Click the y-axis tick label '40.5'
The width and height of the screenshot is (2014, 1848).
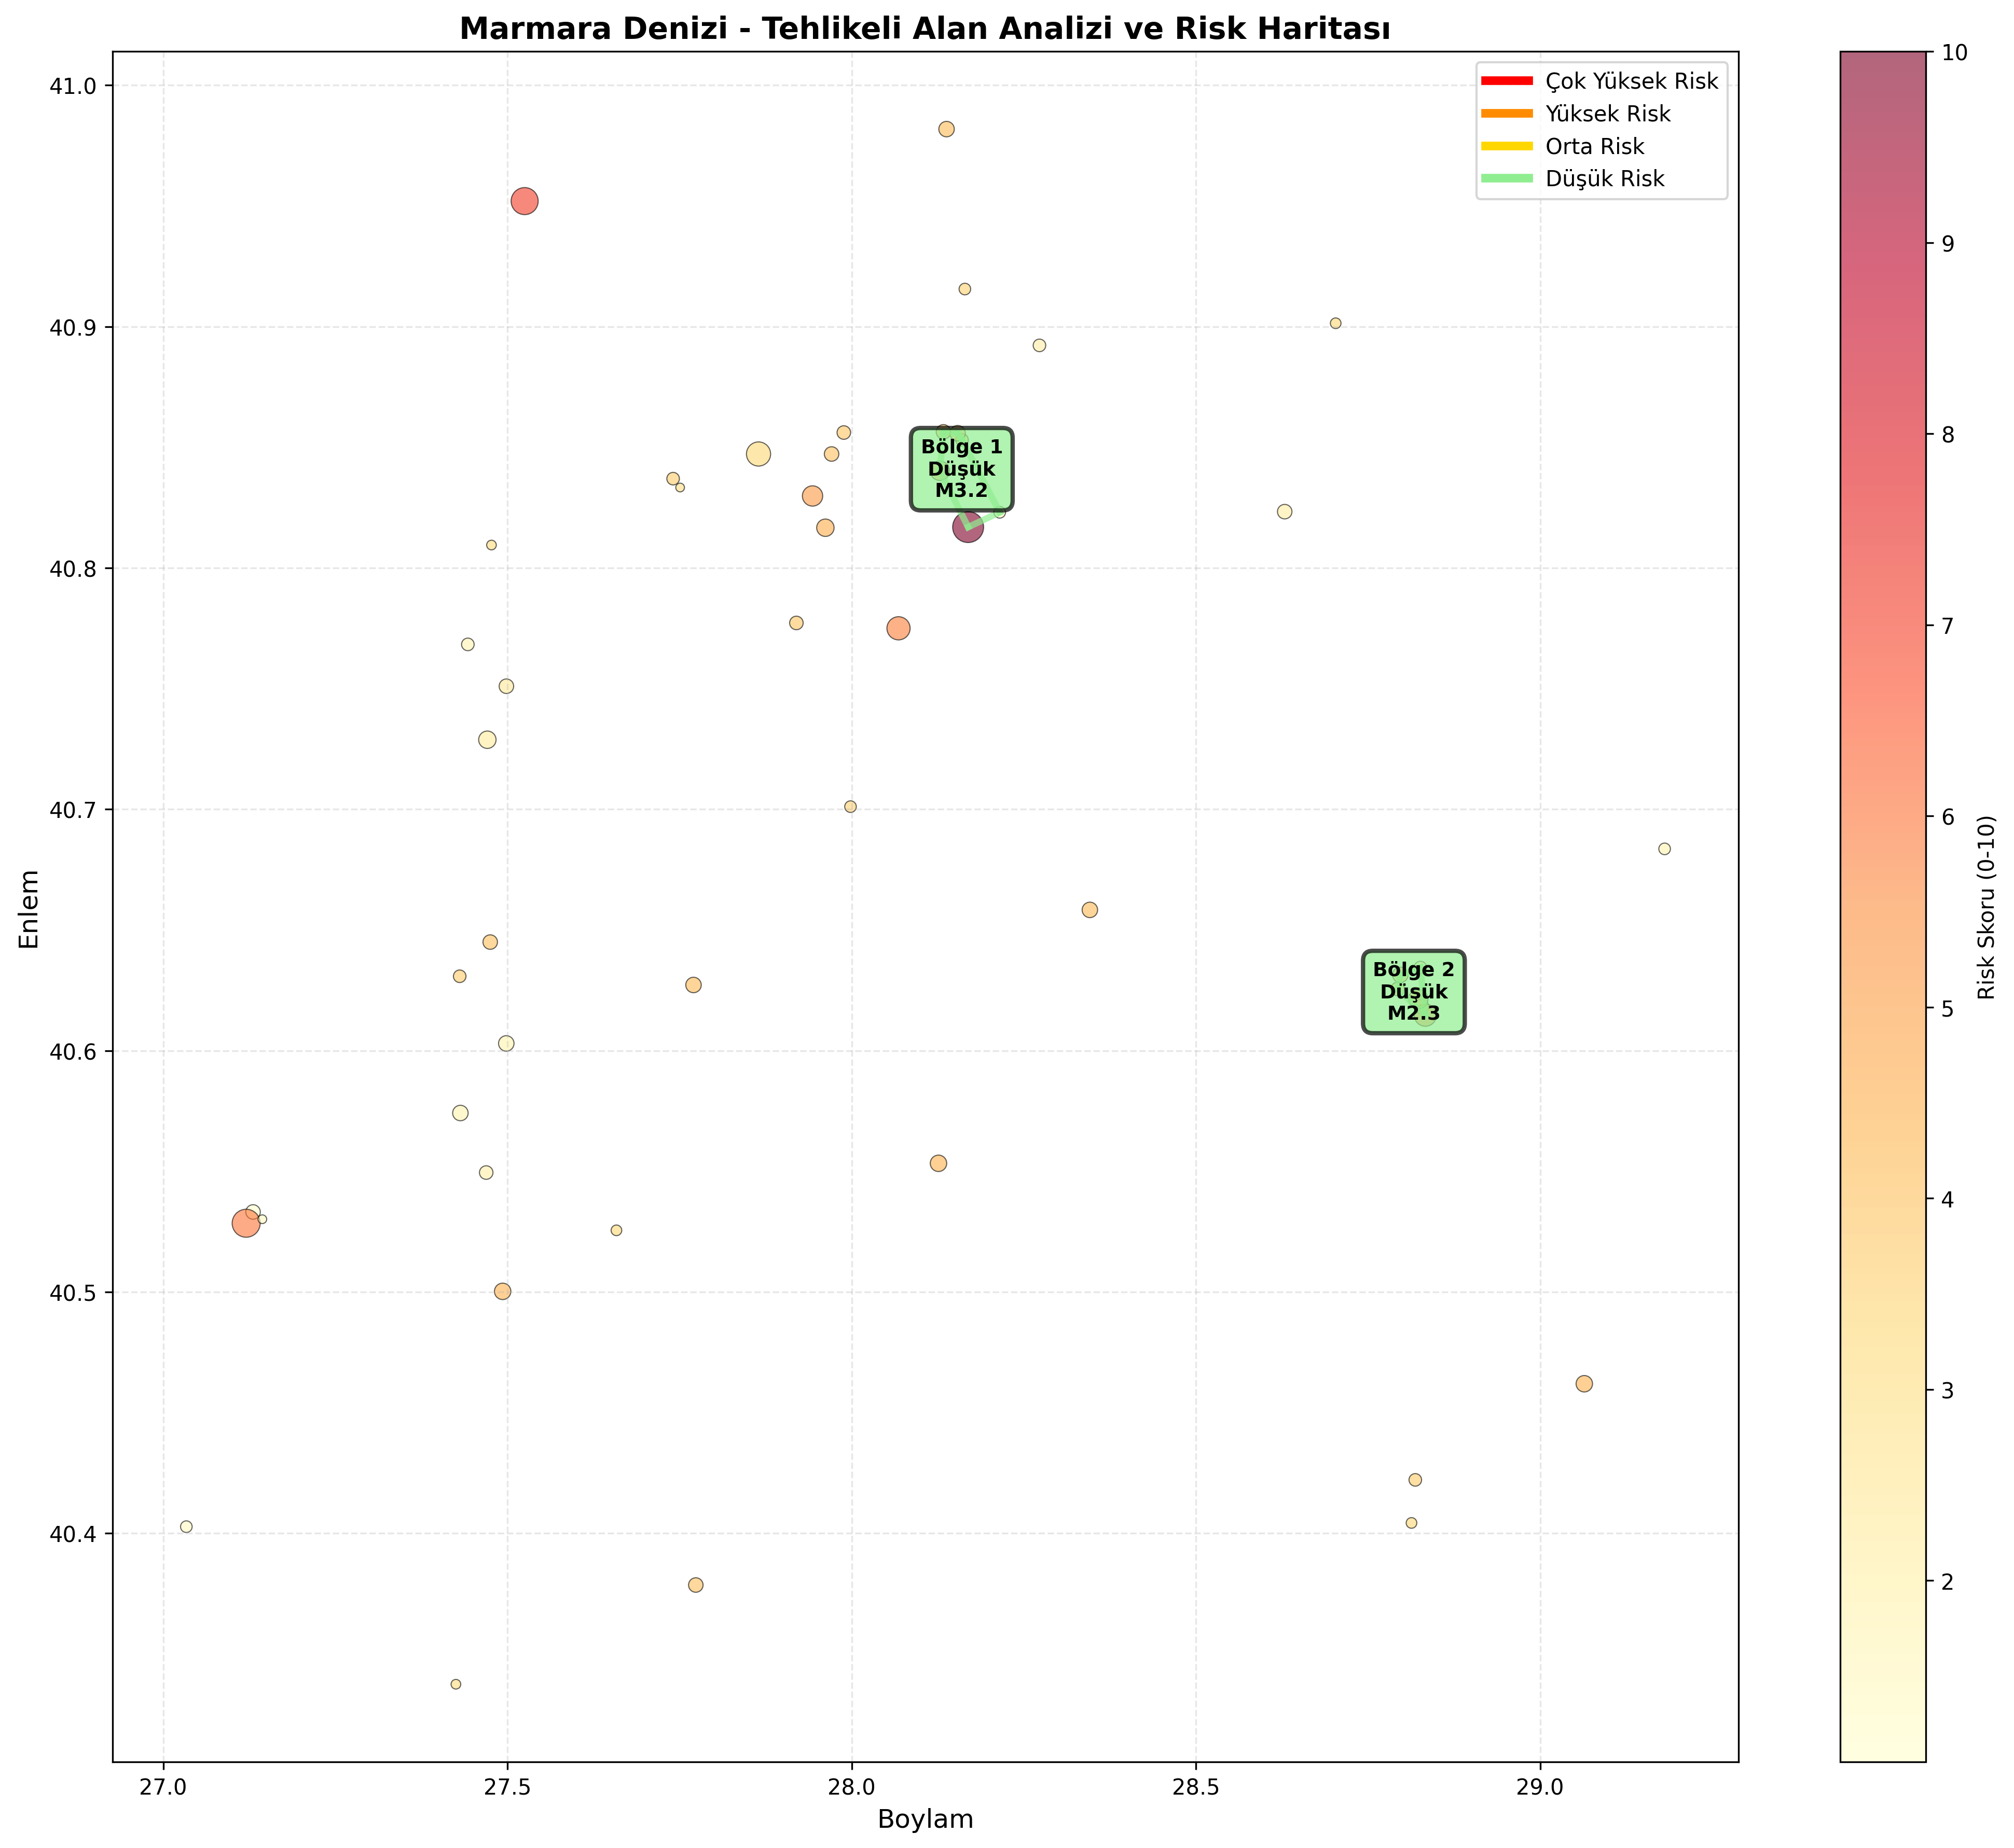pos(74,1293)
